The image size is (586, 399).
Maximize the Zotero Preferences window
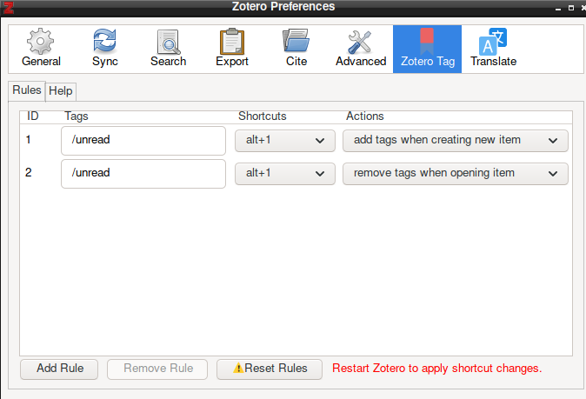571,8
